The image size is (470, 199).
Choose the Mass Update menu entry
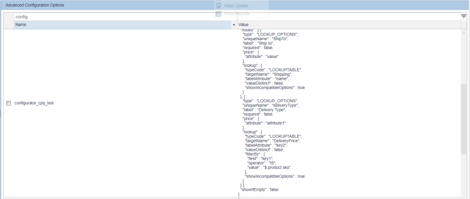click(x=236, y=6)
